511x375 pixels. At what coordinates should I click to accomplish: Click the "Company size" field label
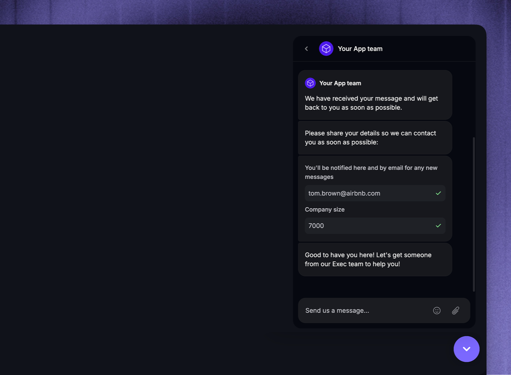coord(324,210)
